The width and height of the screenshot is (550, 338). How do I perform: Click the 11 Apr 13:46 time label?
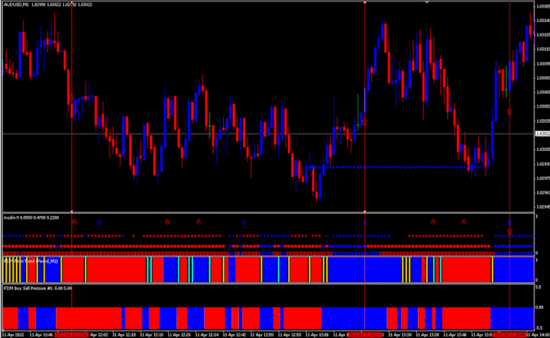click(x=455, y=335)
